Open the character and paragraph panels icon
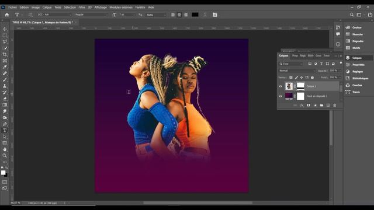Viewport: 374px width, 210px height. (x=215, y=15)
